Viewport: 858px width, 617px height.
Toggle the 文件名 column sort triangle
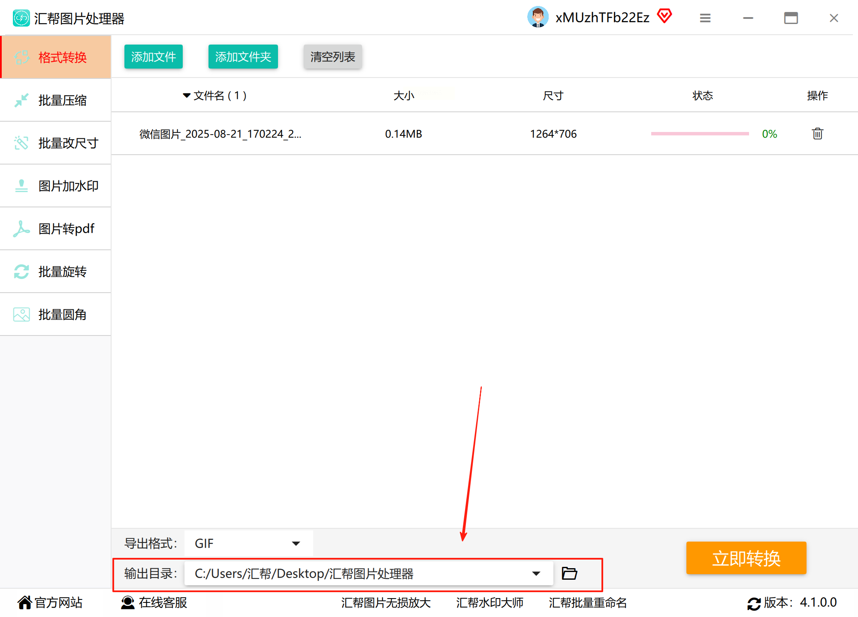click(186, 96)
